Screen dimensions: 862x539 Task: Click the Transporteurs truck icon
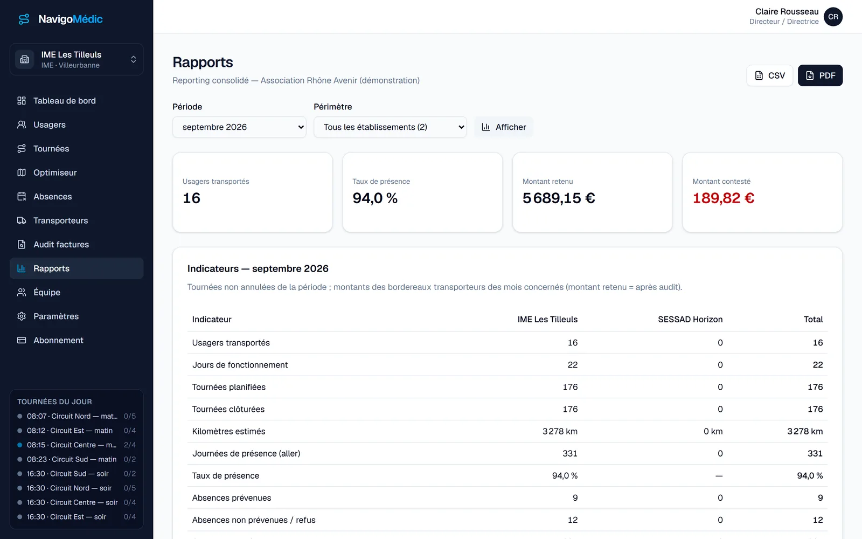click(x=22, y=220)
